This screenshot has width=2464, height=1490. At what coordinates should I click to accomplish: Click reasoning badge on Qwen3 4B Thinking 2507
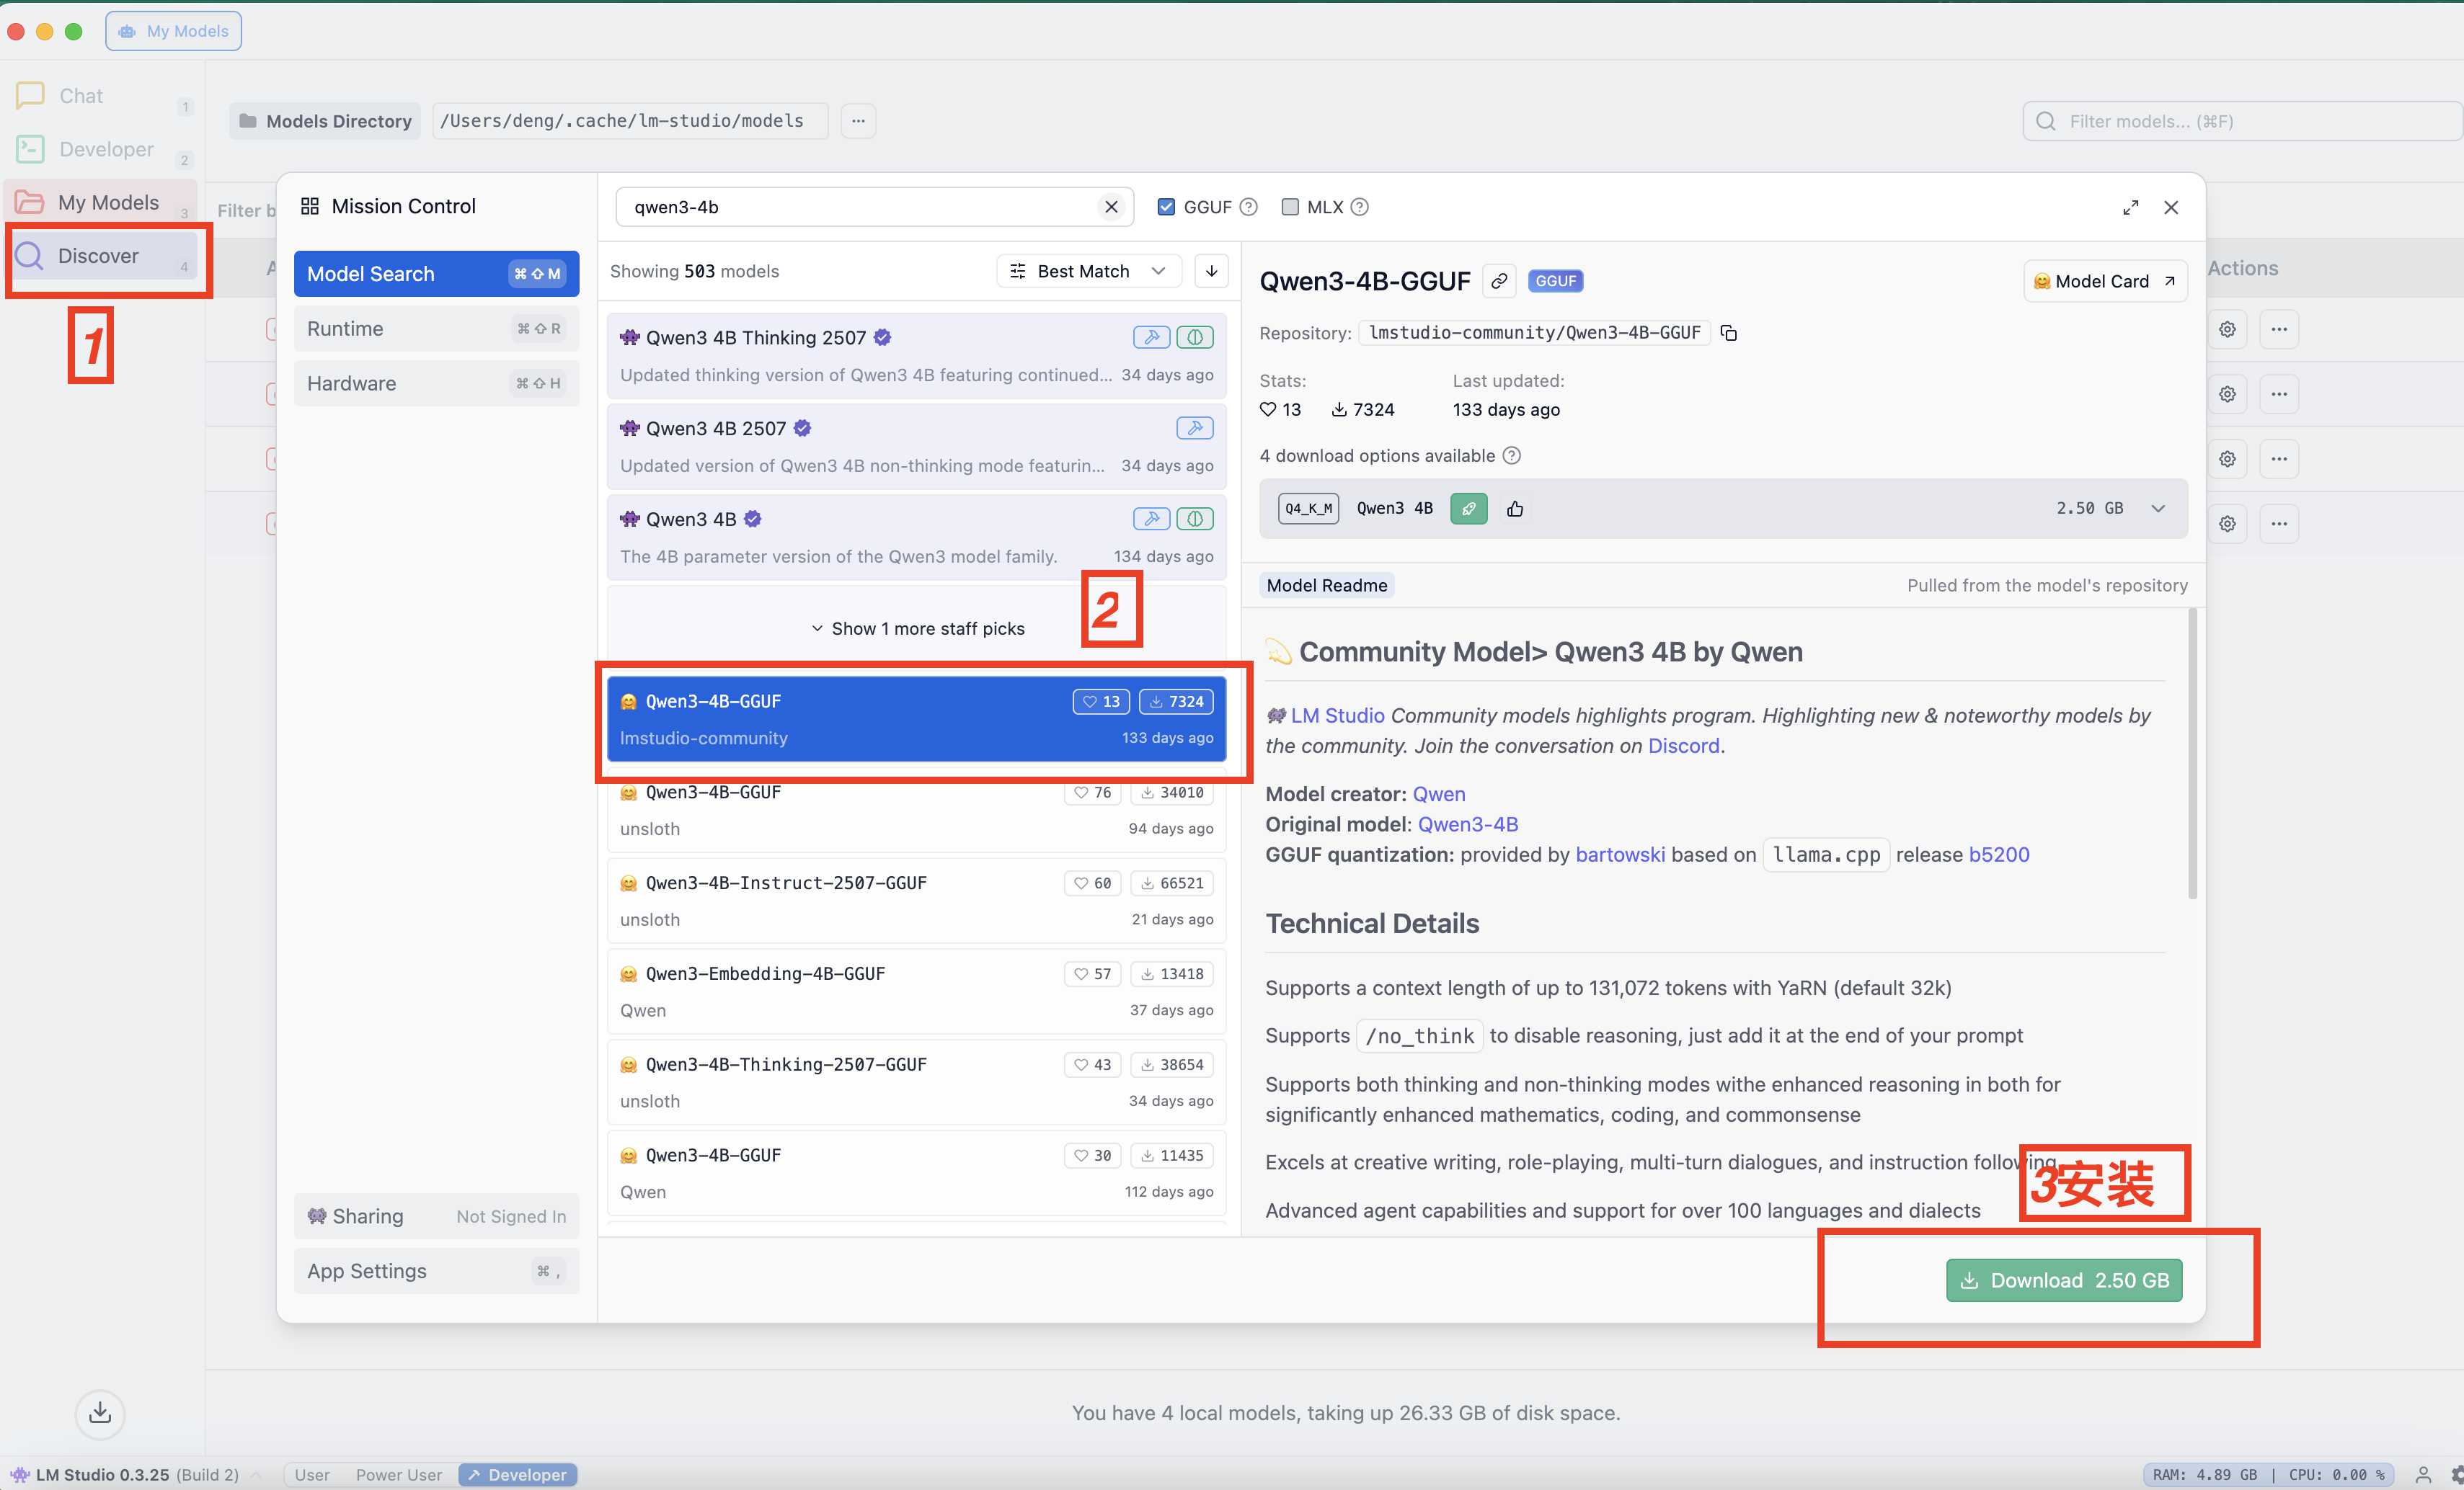click(x=1195, y=338)
